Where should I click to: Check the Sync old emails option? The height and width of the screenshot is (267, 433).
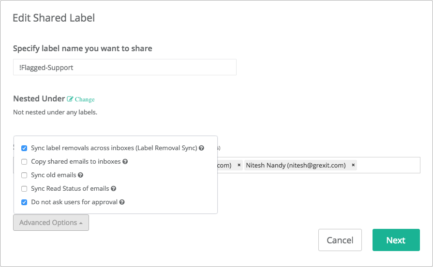[x=24, y=175]
